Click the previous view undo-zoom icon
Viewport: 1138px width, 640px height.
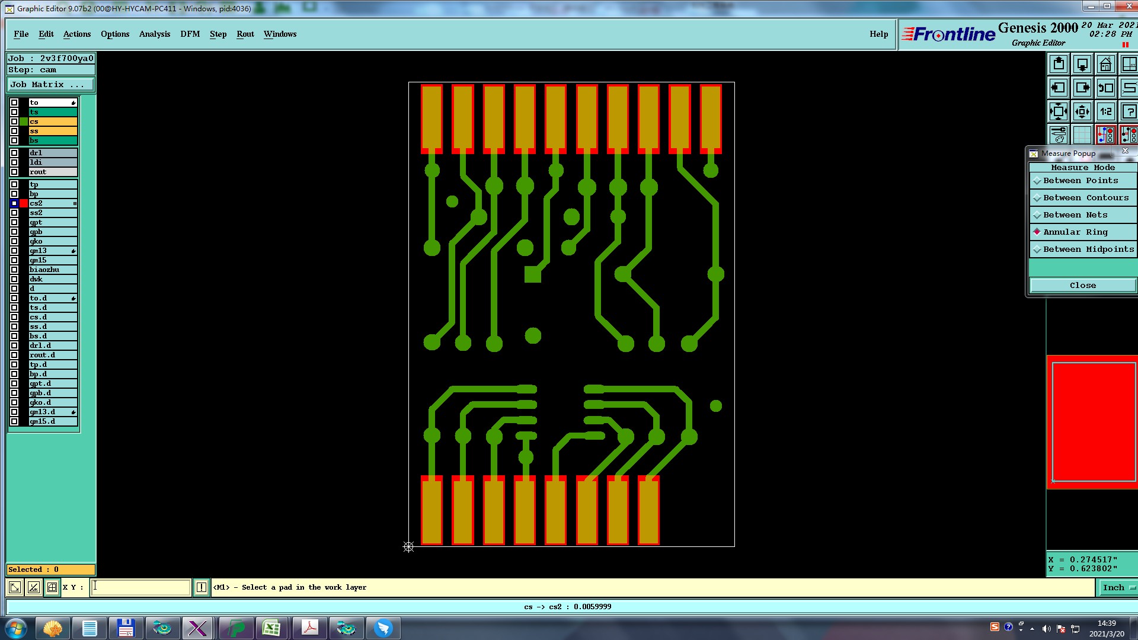1105,88
